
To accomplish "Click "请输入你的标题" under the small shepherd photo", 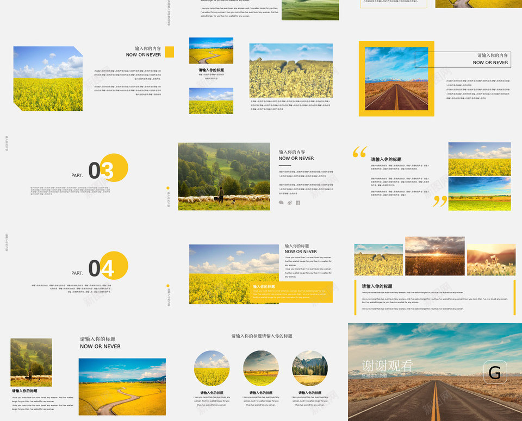I will [24, 391].
